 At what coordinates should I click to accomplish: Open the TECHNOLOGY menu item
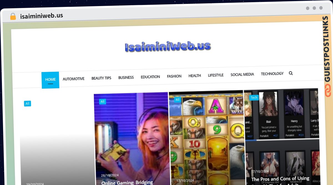[272, 74]
